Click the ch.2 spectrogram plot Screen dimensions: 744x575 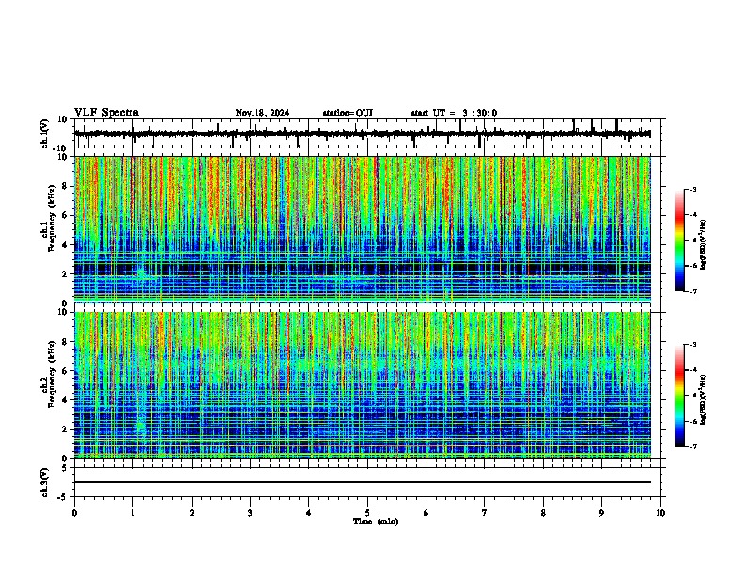click(x=362, y=385)
